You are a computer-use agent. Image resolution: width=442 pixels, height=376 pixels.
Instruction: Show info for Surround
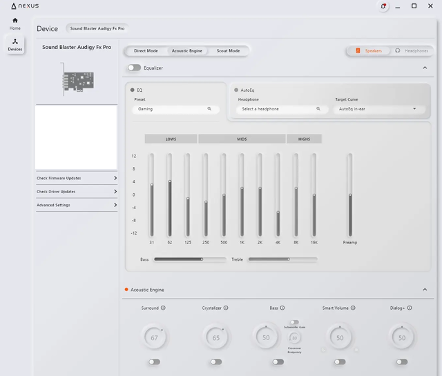tap(163, 308)
